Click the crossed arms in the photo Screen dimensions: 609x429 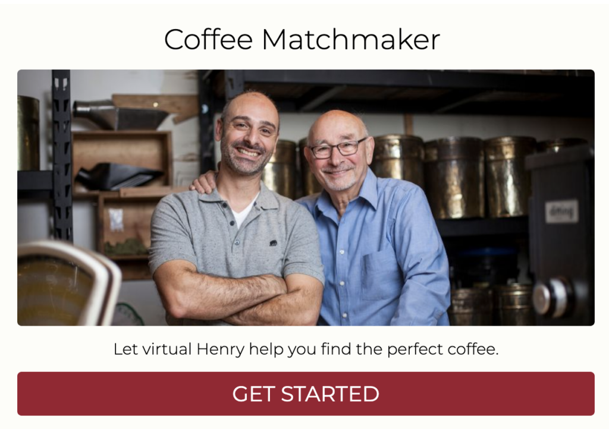pyautogui.click(x=240, y=299)
